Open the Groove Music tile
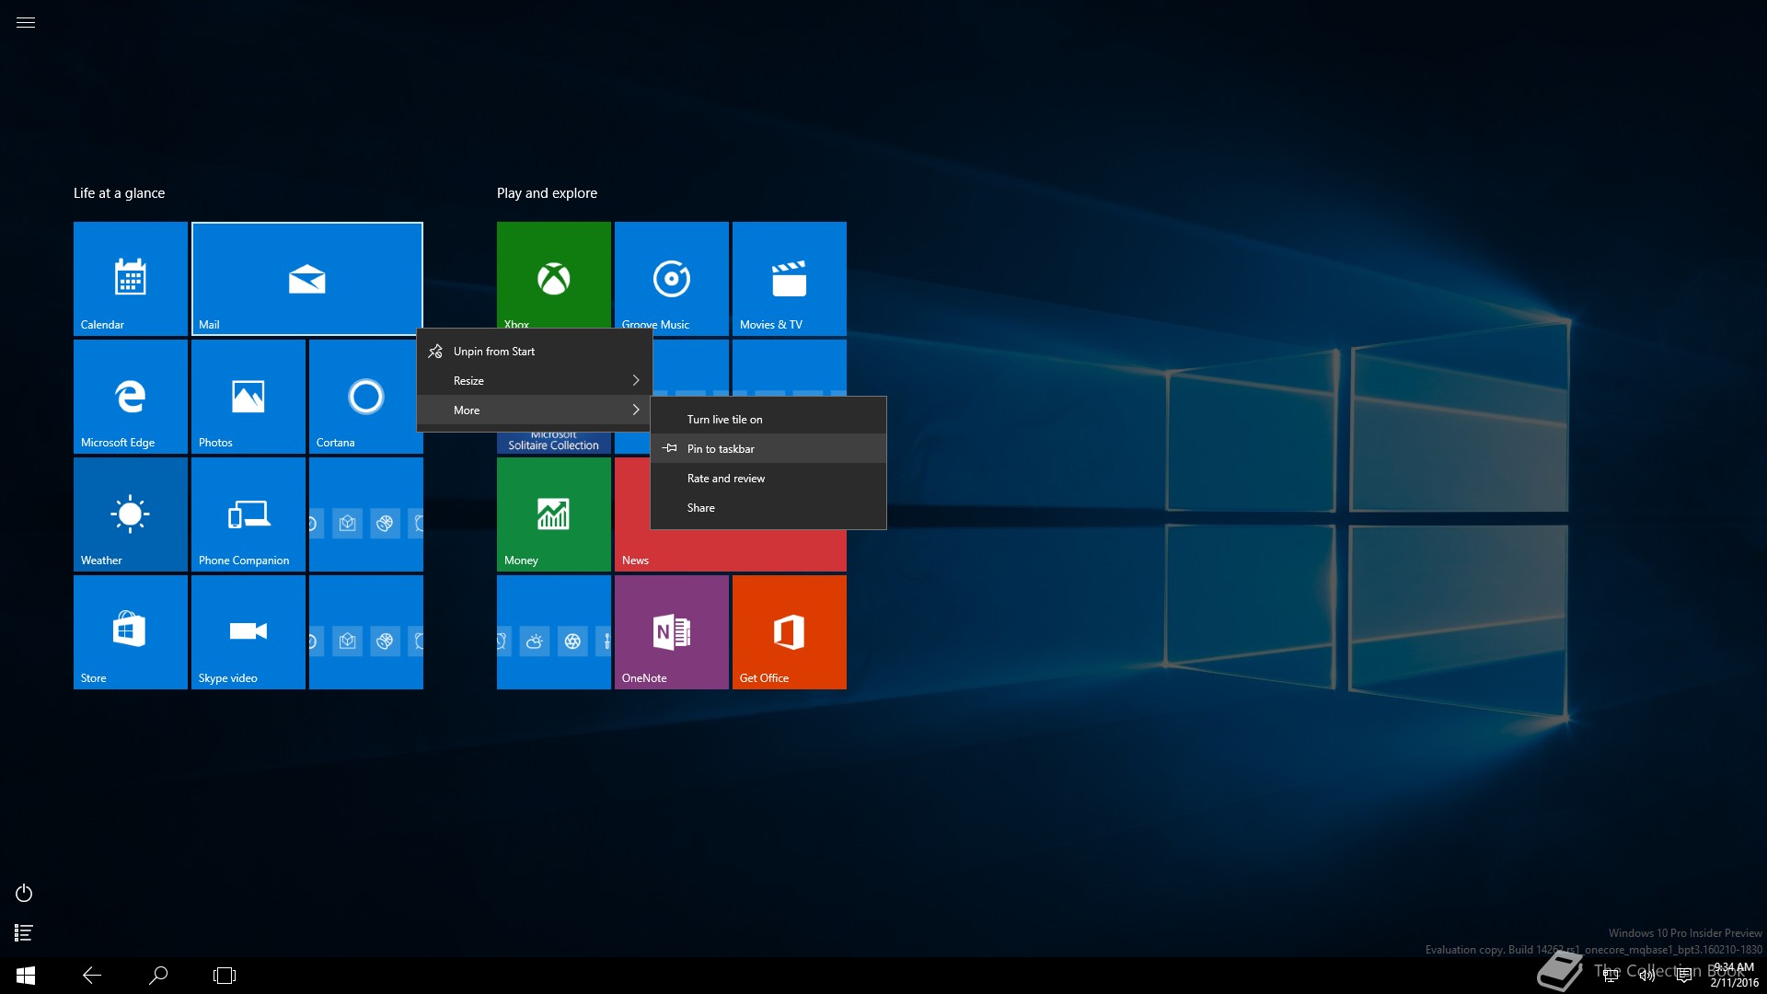 672,275
